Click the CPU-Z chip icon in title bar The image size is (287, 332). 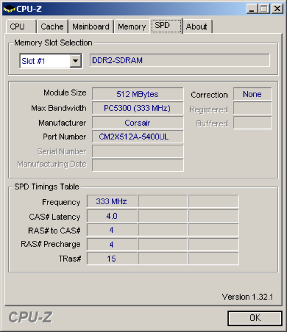point(9,9)
